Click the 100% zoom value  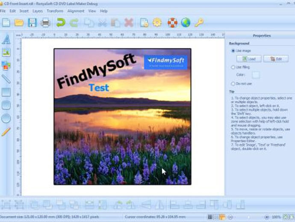coord(276,217)
